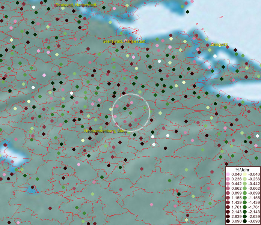Click the %/Jahr legend title
The image size is (261, 225).
[243, 169]
